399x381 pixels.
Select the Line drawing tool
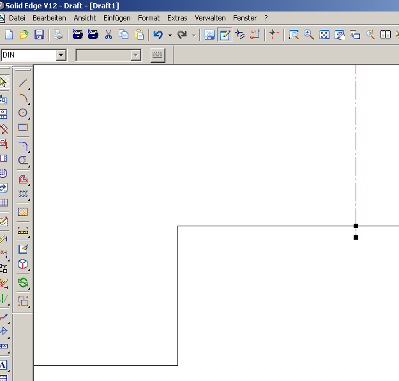[x=23, y=83]
